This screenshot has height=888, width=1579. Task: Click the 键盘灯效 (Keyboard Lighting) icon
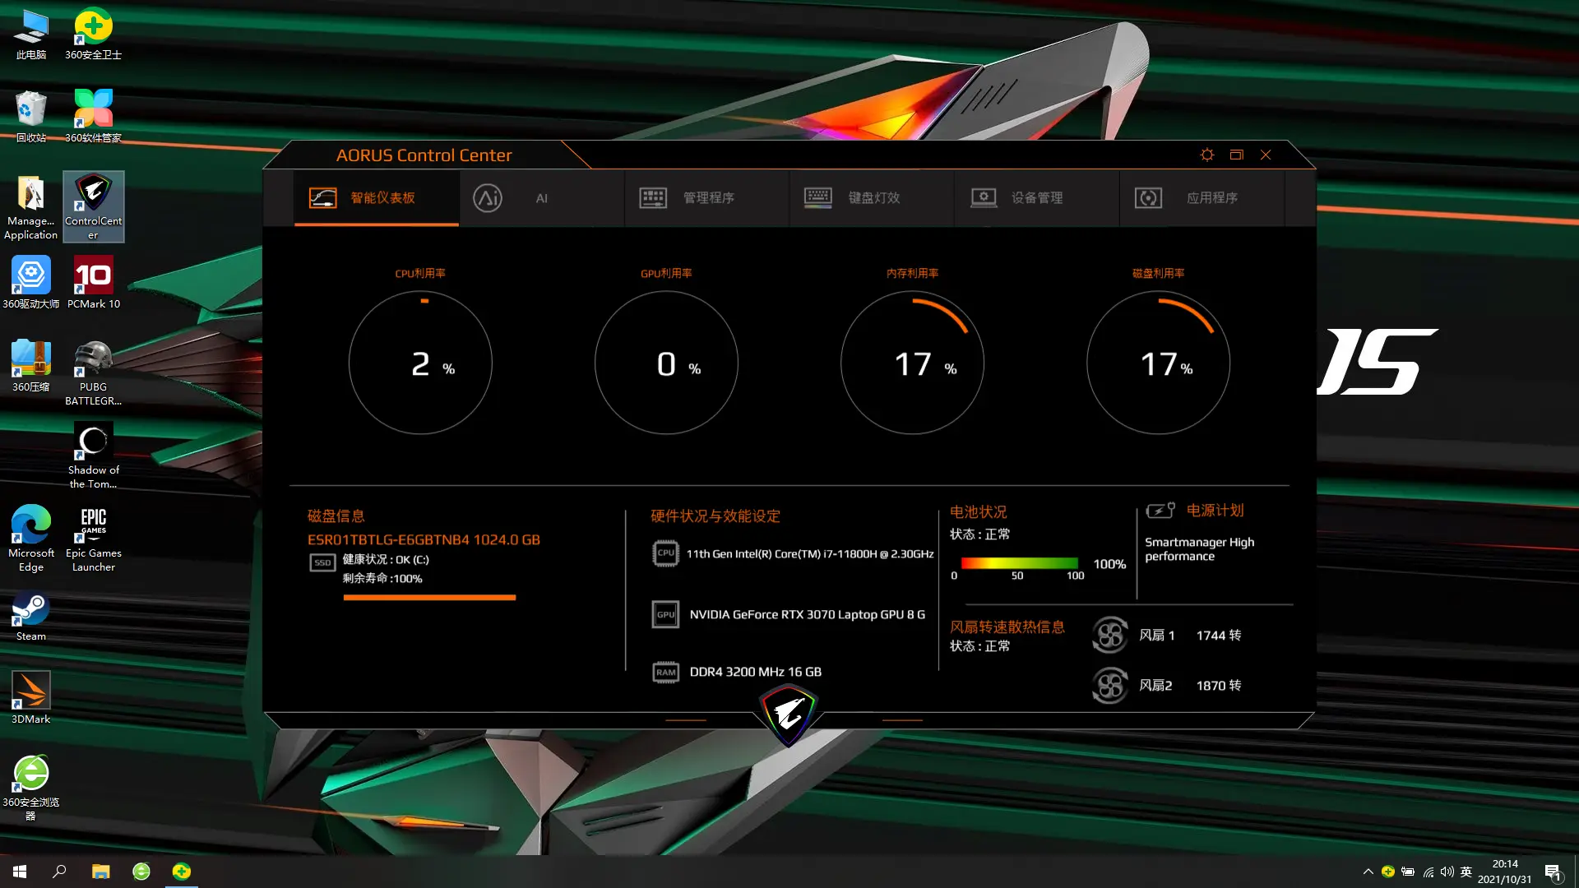click(x=817, y=197)
